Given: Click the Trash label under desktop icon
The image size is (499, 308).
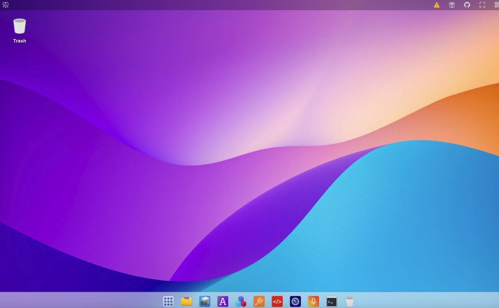Looking at the screenshot, I should click(x=19, y=41).
